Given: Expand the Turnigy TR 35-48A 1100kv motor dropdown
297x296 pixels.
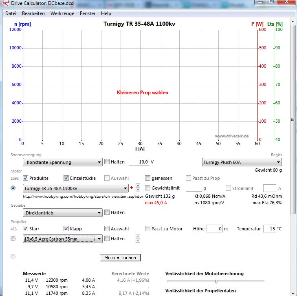Looking at the screenshot, I should point(76,188).
